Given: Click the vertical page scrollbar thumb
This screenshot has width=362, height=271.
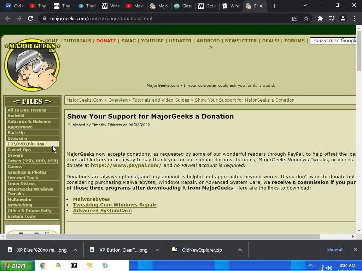Looking at the screenshot, I should [x=359, y=51].
